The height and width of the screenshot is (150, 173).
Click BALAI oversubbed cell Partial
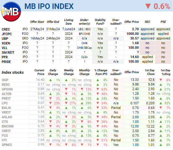[x=116, y=108]
